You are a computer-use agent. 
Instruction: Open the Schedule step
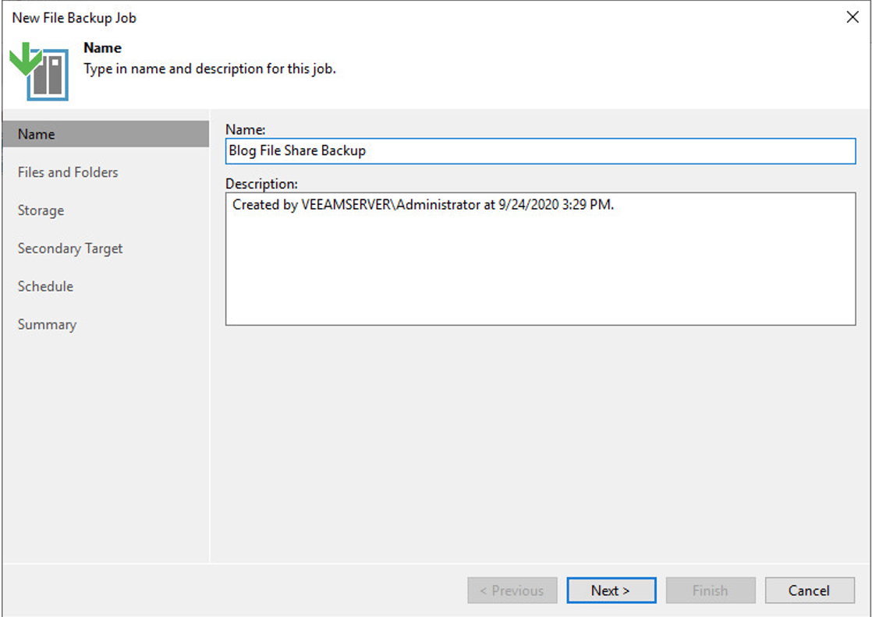tap(45, 287)
